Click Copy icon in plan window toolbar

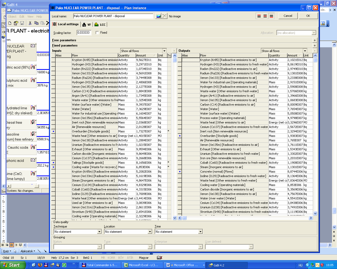click(x=36, y=23)
